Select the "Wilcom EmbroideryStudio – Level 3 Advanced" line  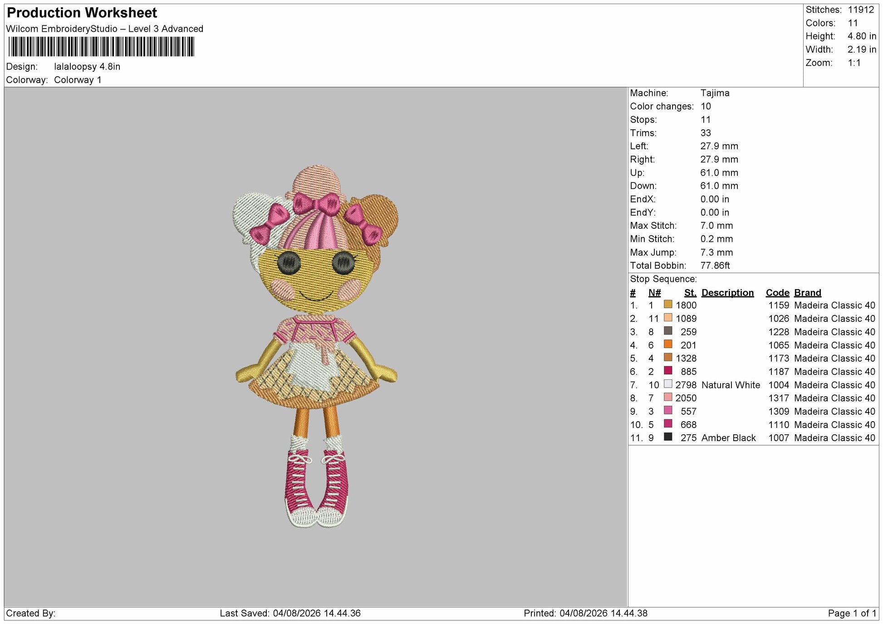pos(105,29)
